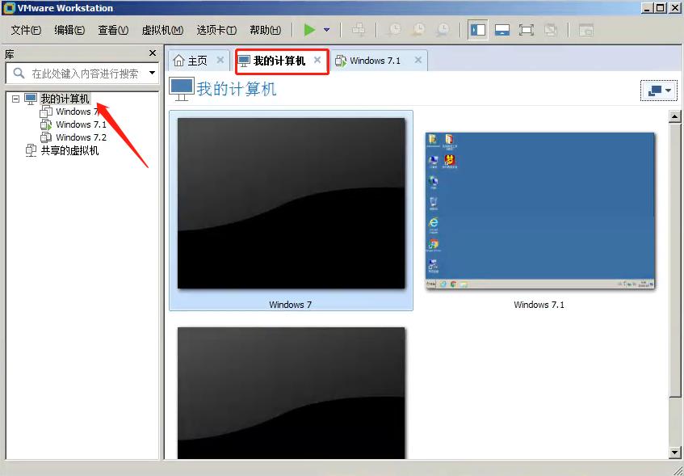684x476 pixels.
Task: Select Windows 7.1 in the library tree
Action: tap(81, 124)
